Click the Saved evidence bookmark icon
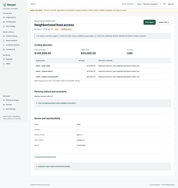This screenshot has width=178, height=188. point(4,41)
